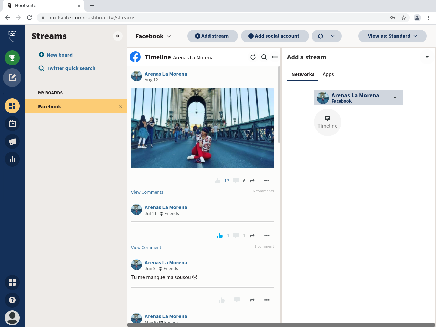This screenshot has height=327, width=436.
Task: Switch to the Apps tab
Action: pos(328,74)
